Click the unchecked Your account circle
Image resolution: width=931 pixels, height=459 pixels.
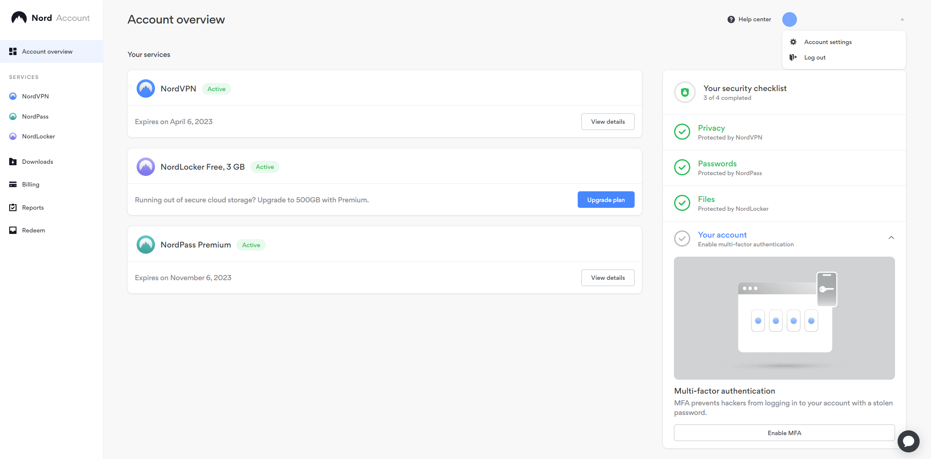click(682, 239)
